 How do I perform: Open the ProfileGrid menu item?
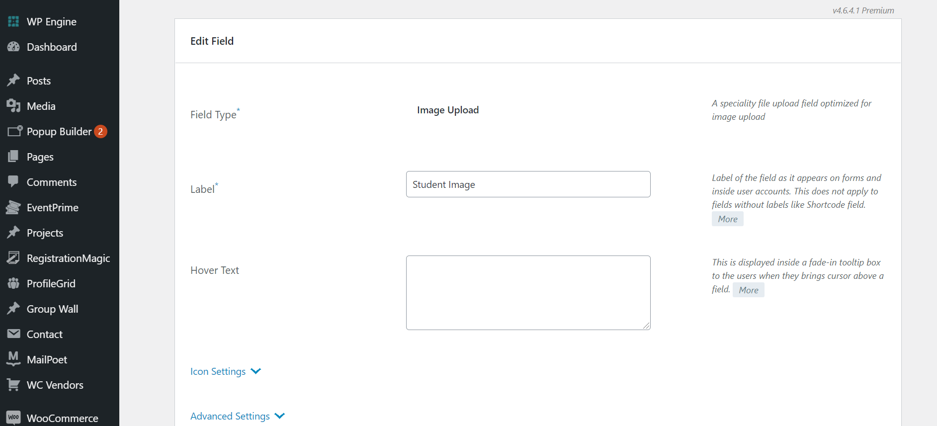(x=51, y=284)
